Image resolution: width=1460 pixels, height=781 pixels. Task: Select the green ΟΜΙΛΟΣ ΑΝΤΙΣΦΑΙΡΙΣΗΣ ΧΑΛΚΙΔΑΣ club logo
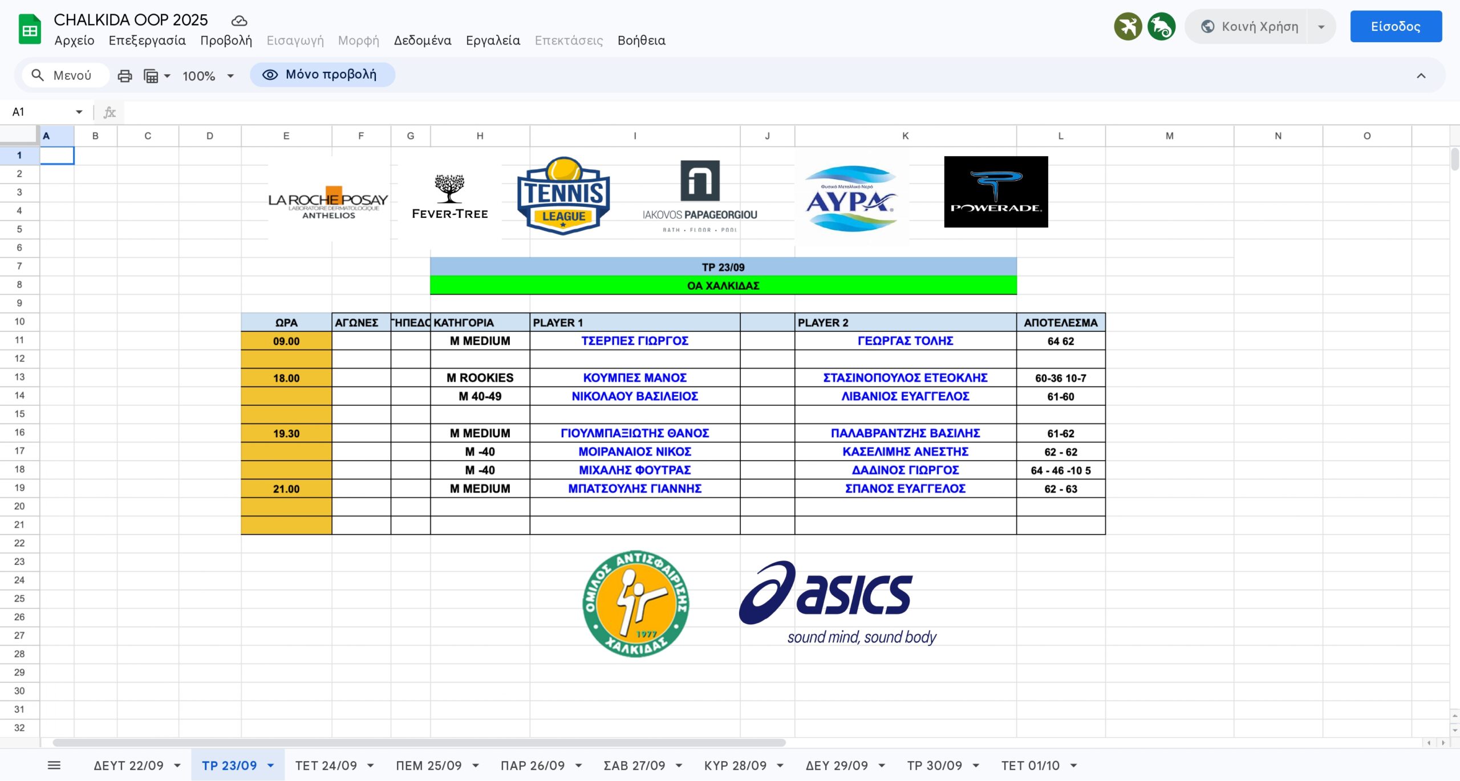point(635,604)
